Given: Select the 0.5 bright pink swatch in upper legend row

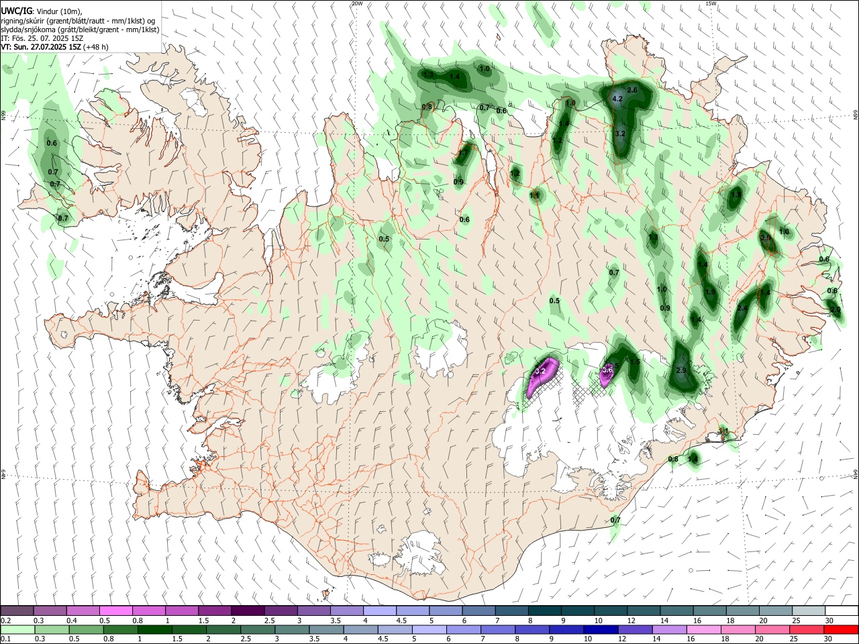Looking at the screenshot, I should pyautogui.click(x=116, y=611).
